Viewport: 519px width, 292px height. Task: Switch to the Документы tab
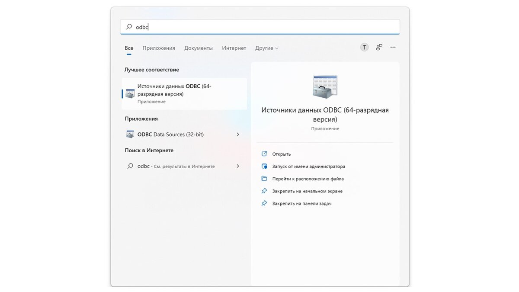coord(199,48)
